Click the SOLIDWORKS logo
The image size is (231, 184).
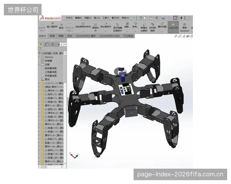click(50, 18)
